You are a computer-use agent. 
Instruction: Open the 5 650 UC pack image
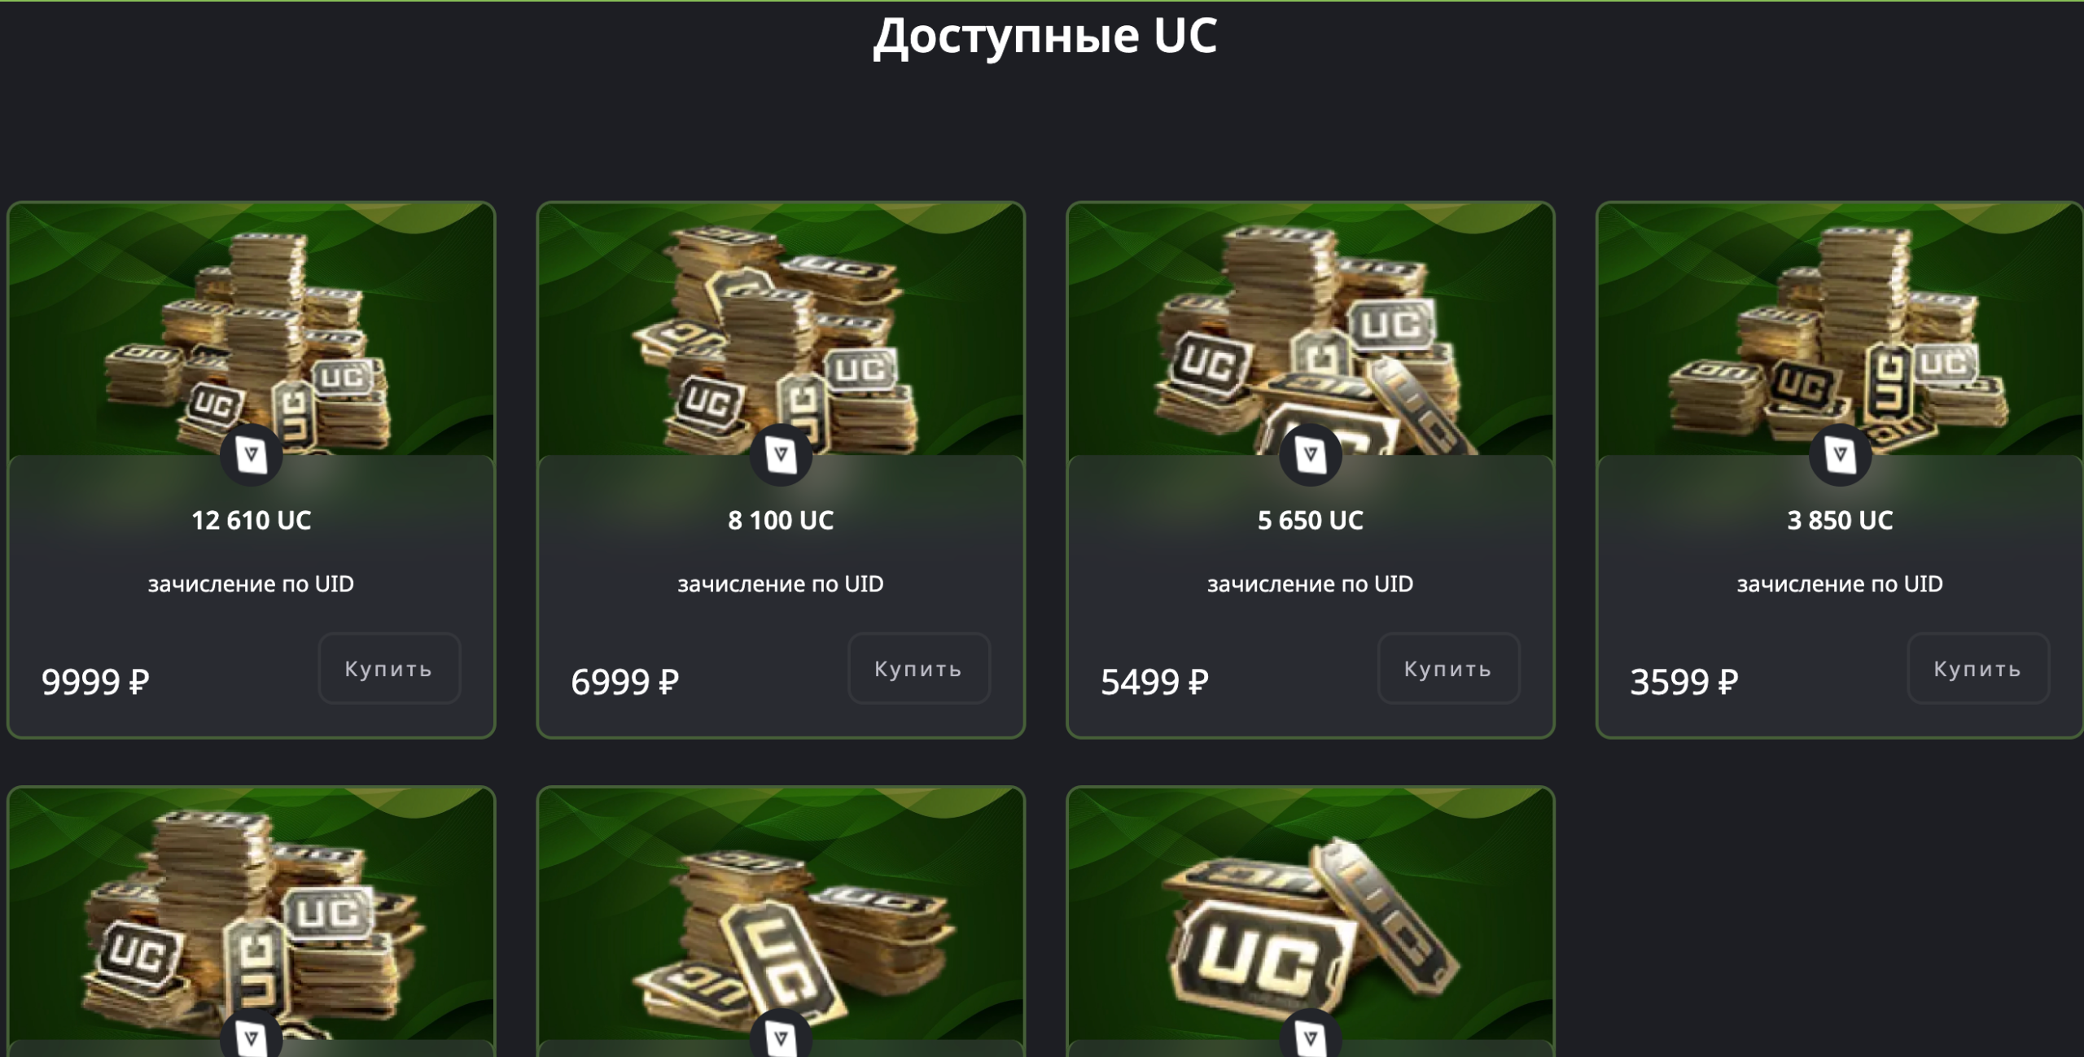1311,329
